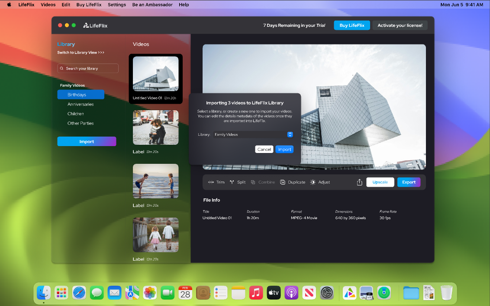Click the Search your library field
The width and height of the screenshot is (490, 306).
(x=88, y=68)
